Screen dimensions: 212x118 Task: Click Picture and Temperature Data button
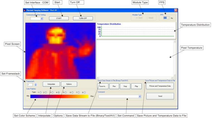click(x=160, y=86)
